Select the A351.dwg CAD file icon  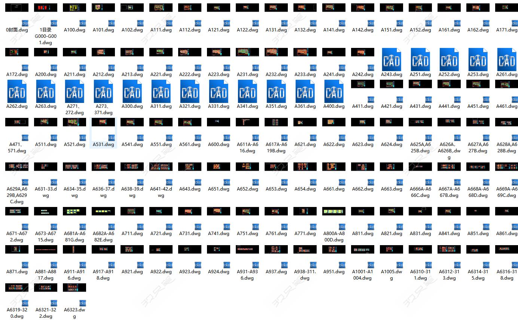(276, 91)
